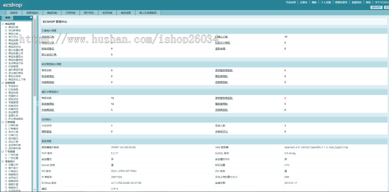Click the icon beside 商品分类

[6, 34]
